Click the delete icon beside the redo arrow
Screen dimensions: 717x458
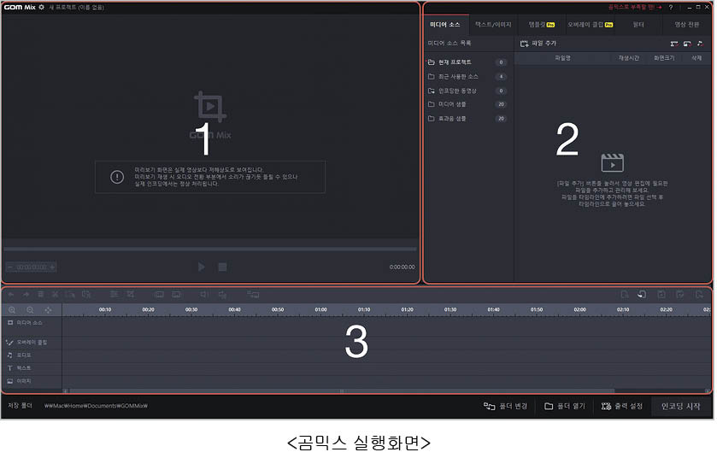41,295
